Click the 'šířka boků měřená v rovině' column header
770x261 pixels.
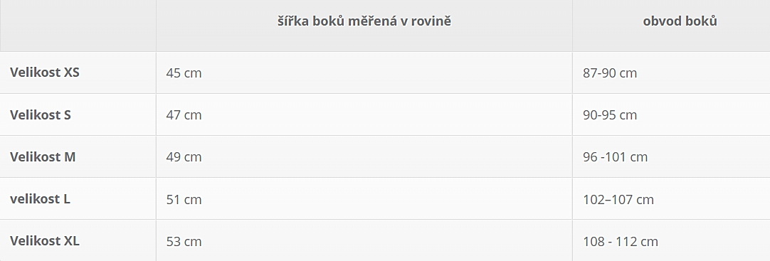(x=364, y=21)
